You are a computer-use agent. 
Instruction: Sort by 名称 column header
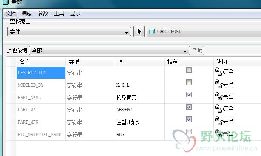[x=41, y=62]
